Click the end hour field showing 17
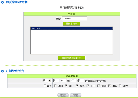Image resolution: width=138 pixels, height=98 pixels. coord(74,81)
